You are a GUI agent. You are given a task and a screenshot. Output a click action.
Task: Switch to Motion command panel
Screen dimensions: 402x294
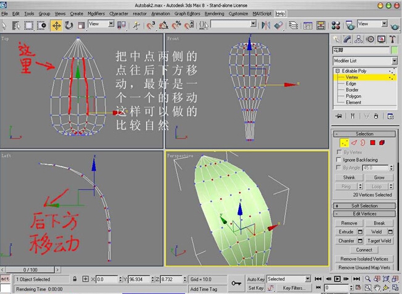click(x=370, y=39)
